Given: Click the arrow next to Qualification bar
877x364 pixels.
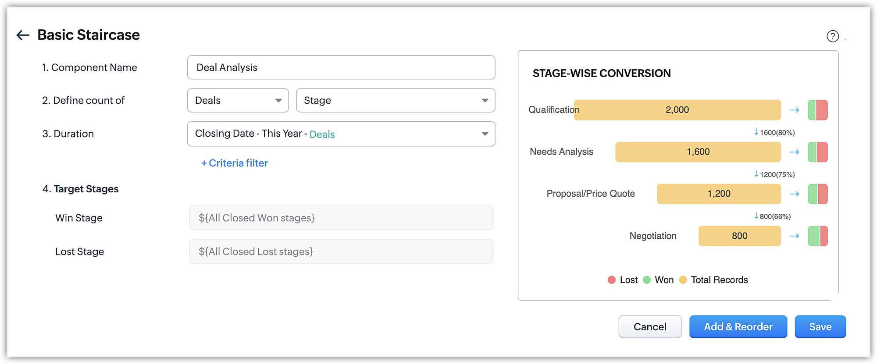Looking at the screenshot, I should 794,110.
